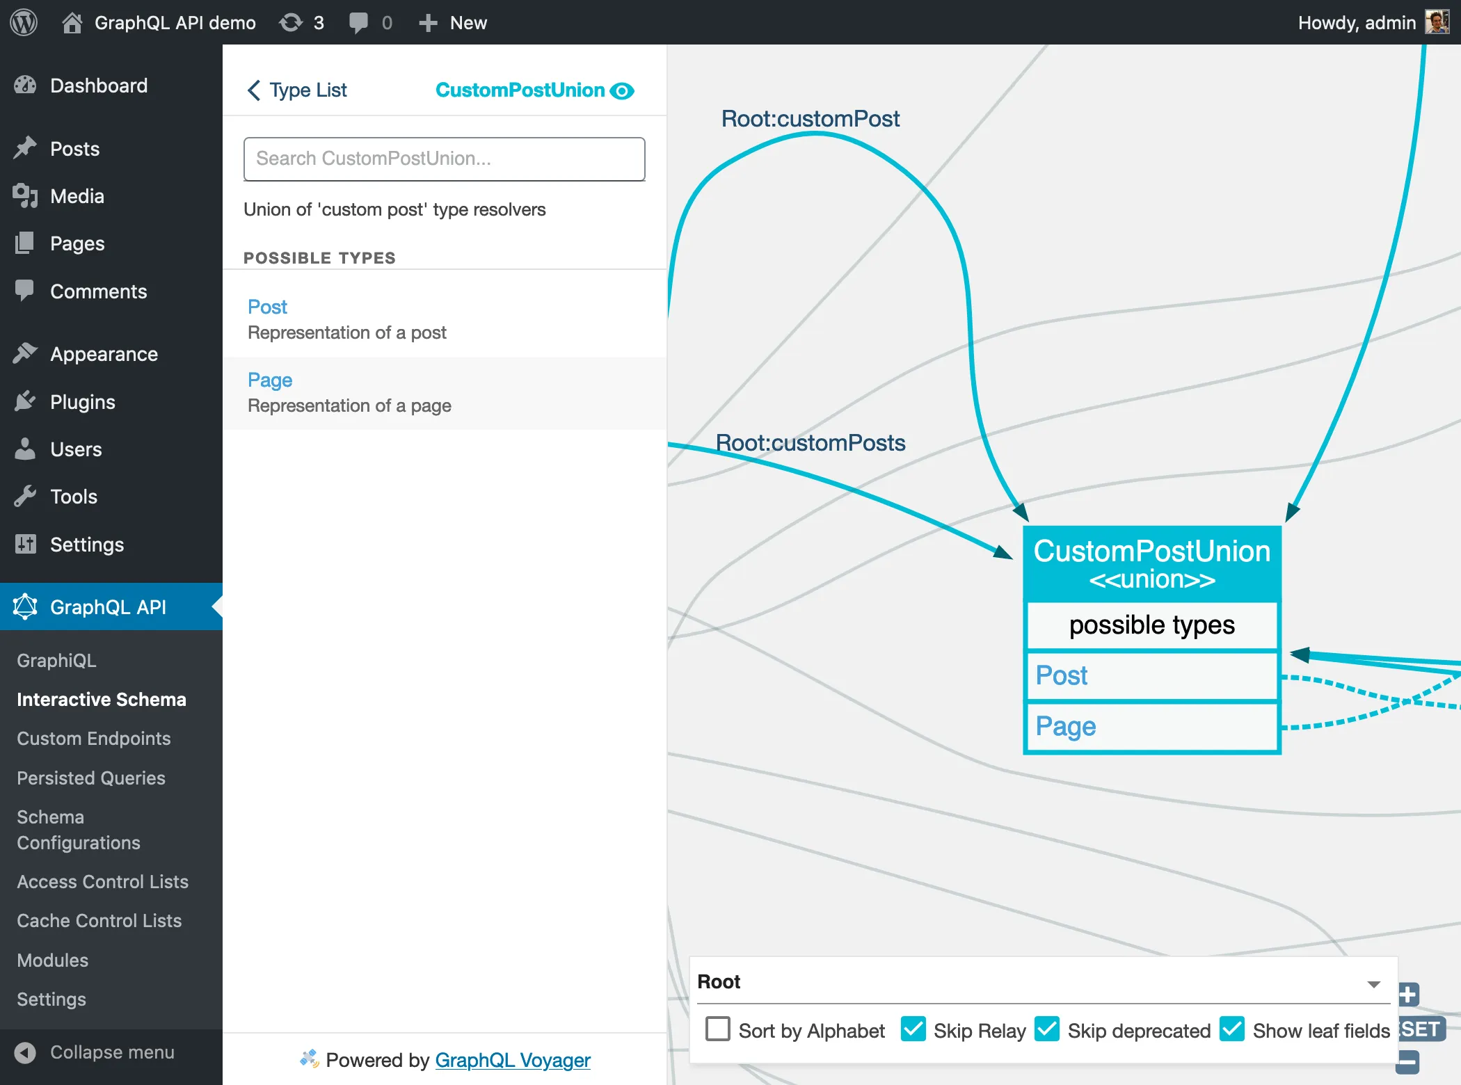
Task: Click the admin avatar picture
Action: (x=1437, y=22)
